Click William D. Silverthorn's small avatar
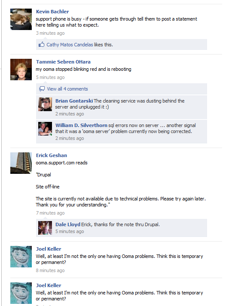 point(45,129)
